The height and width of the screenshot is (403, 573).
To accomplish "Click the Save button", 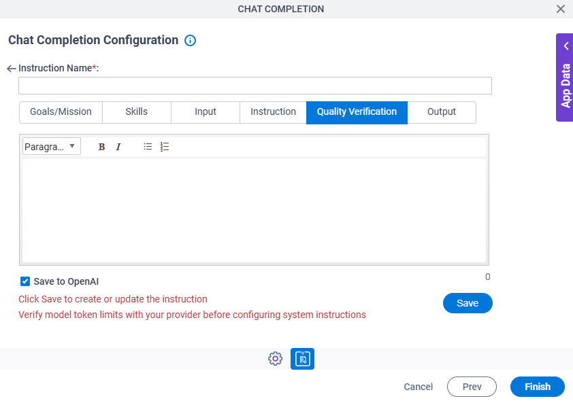I will coord(468,303).
